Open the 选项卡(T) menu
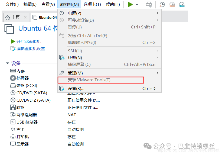This screenshot has height=155, width=222. [x=92, y=4]
